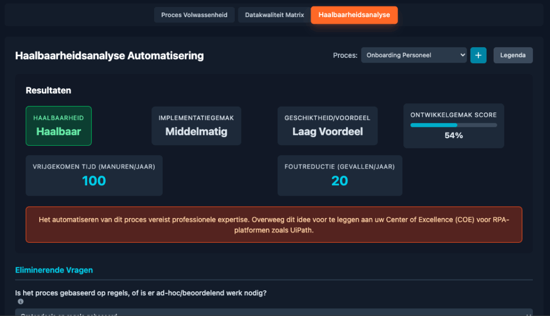Click the Haalbaarheidsanalyse Automatisering page title
The height and width of the screenshot is (316, 550).
(x=109, y=56)
